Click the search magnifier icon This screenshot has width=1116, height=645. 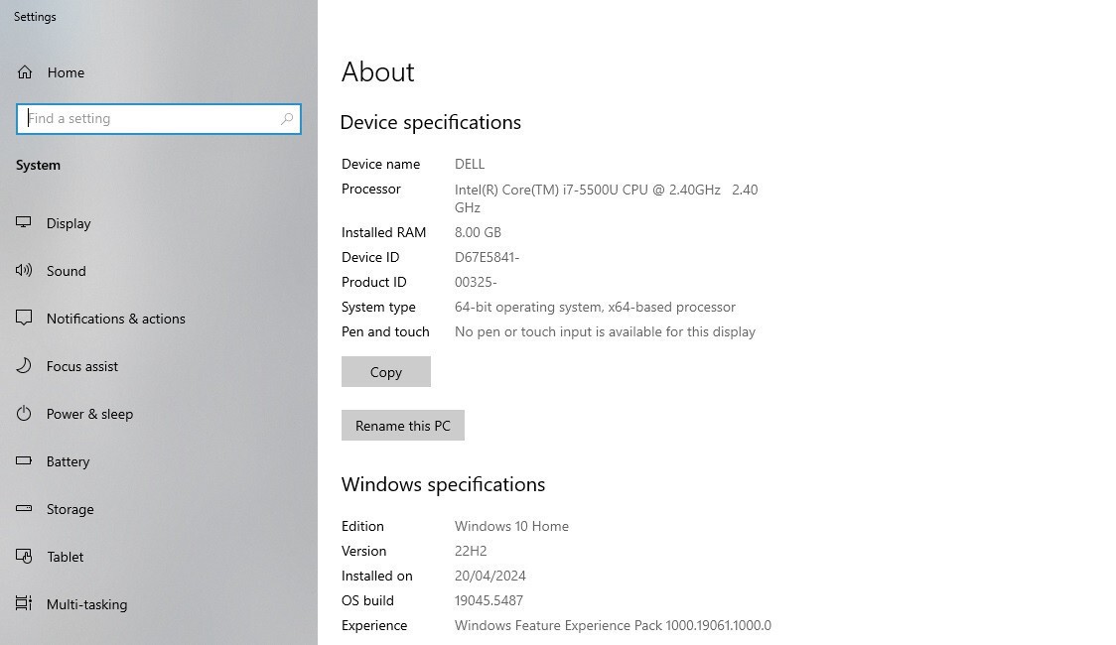287,119
